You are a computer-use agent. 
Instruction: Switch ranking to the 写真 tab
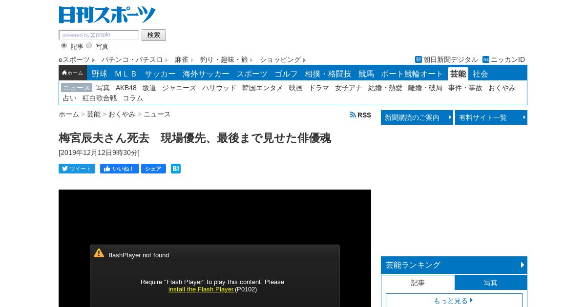coord(491,283)
